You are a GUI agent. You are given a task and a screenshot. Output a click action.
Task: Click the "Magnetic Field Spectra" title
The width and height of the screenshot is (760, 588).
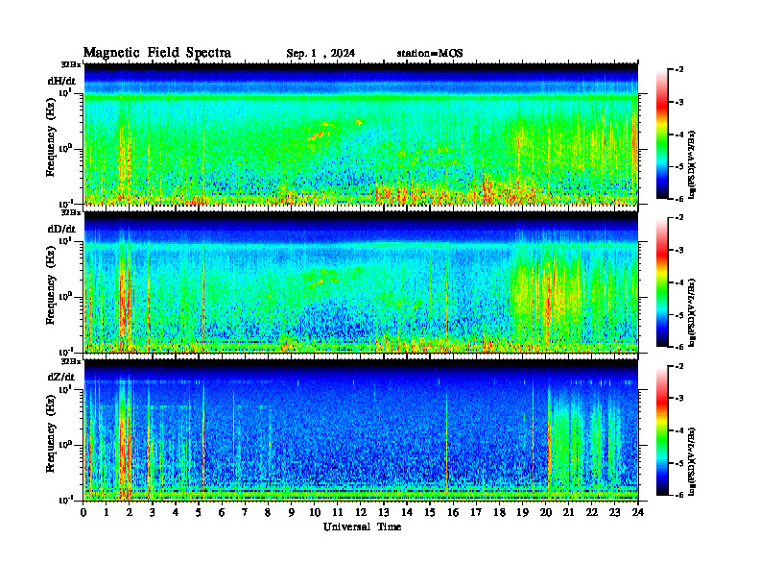click(x=157, y=53)
